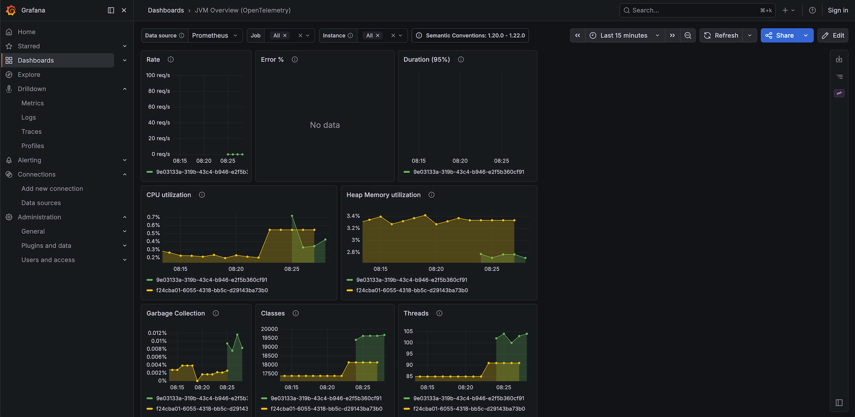Go to Drilldown Traces

[x=31, y=131]
